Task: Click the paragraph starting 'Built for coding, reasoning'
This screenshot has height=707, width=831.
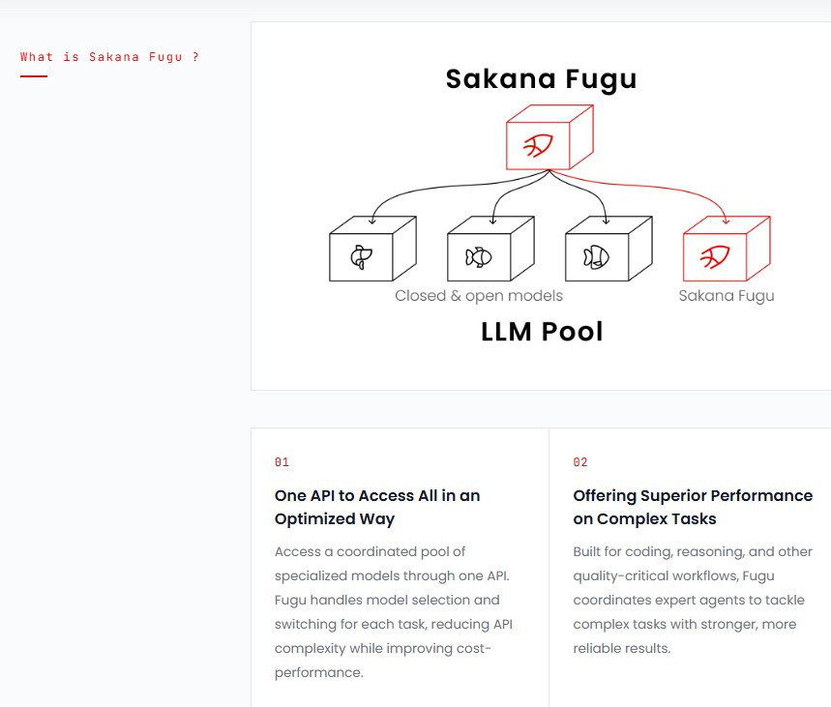Action: point(693,600)
